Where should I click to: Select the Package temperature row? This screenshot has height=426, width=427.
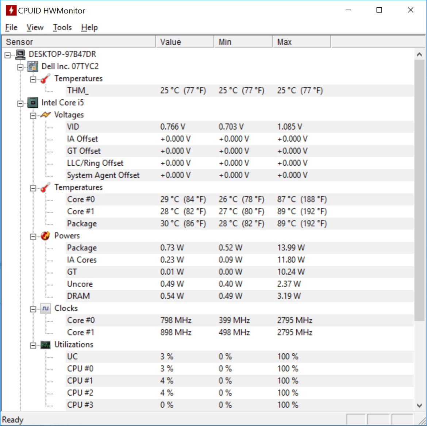tap(240, 224)
